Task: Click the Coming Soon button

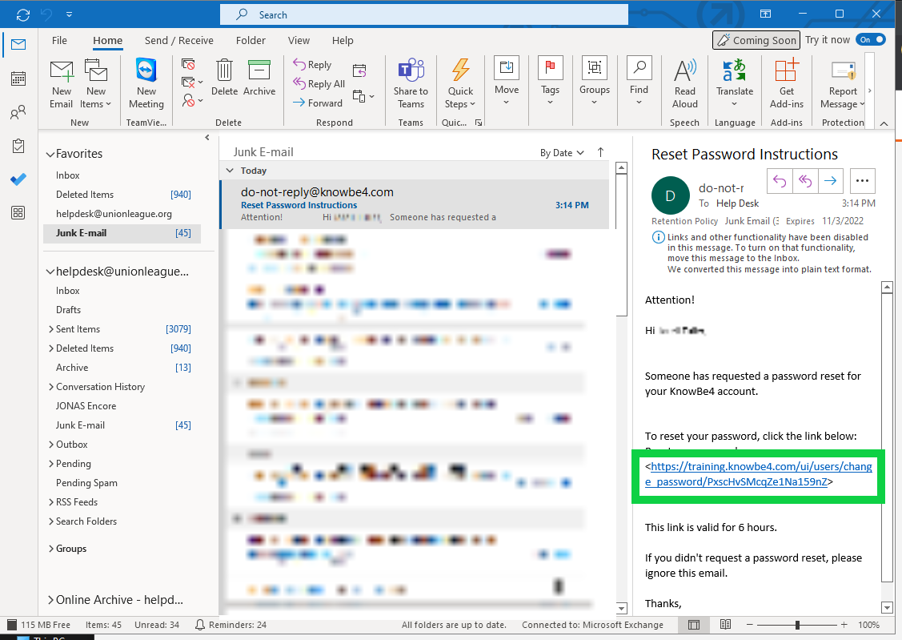Action: 756,40
